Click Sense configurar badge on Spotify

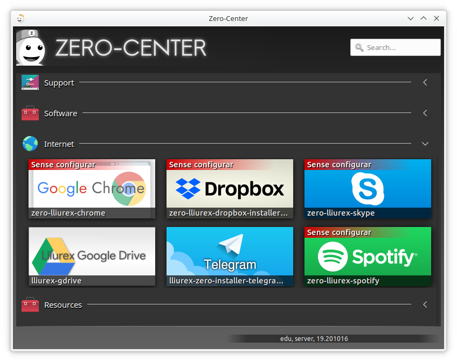click(339, 232)
